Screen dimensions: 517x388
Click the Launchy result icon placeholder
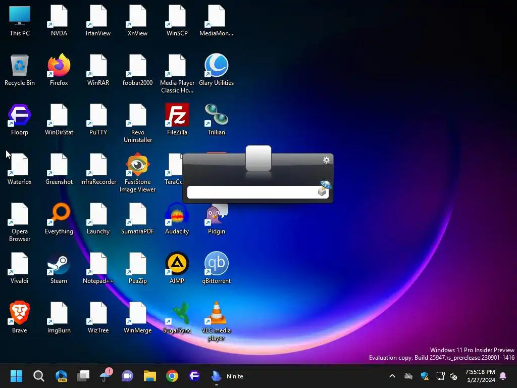258,158
